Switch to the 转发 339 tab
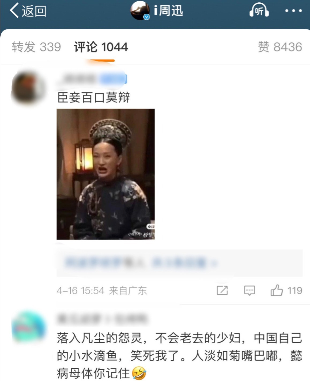Image resolution: width=310 pixels, height=381 pixels. pyautogui.click(x=36, y=47)
